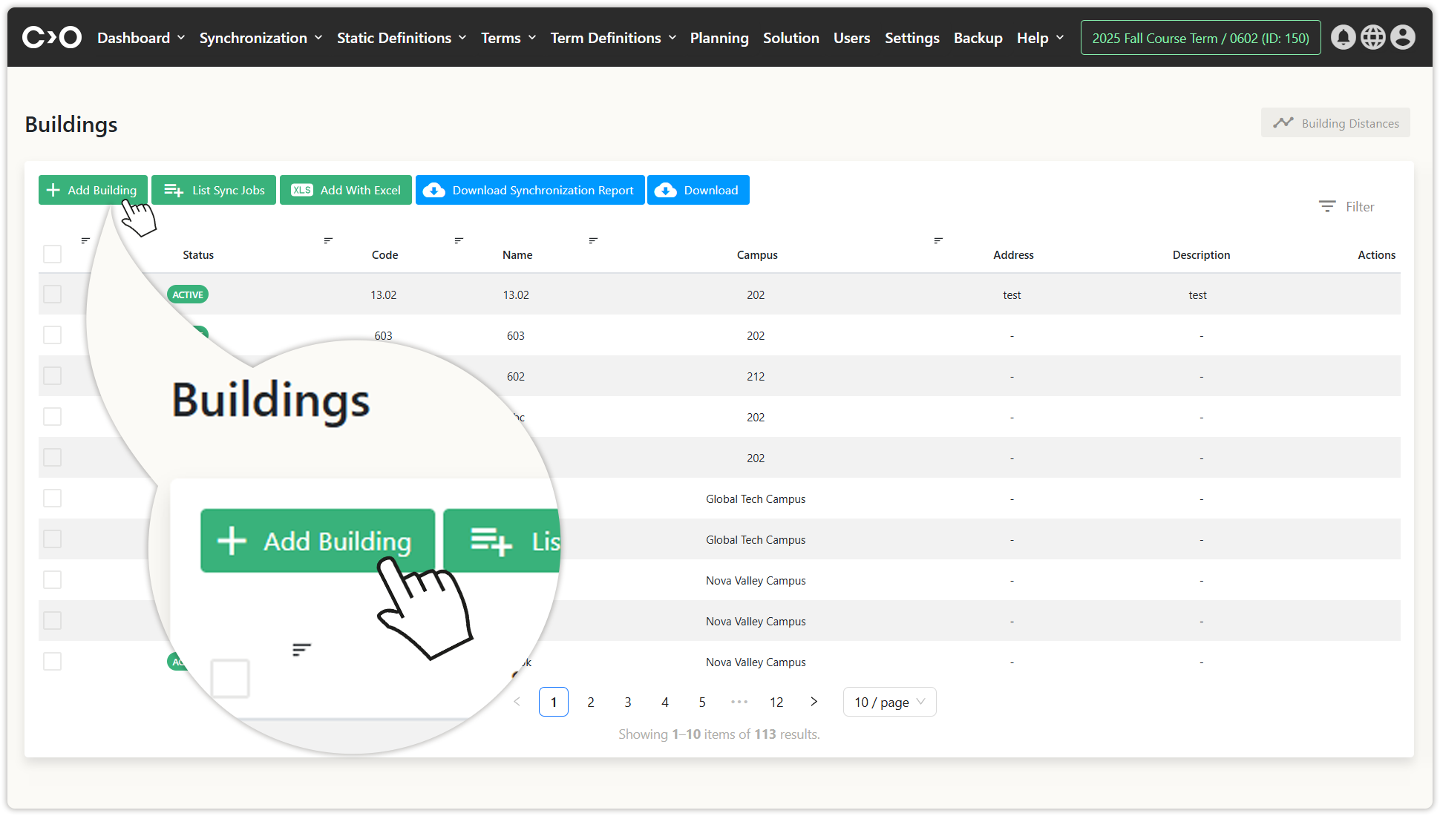Select checkbox on the 603 building row
Image resolution: width=1440 pixels, height=816 pixels.
(x=52, y=335)
